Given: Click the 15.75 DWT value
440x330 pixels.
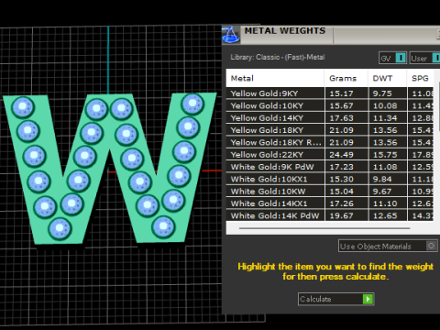Looking at the screenshot, I should (385, 155).
